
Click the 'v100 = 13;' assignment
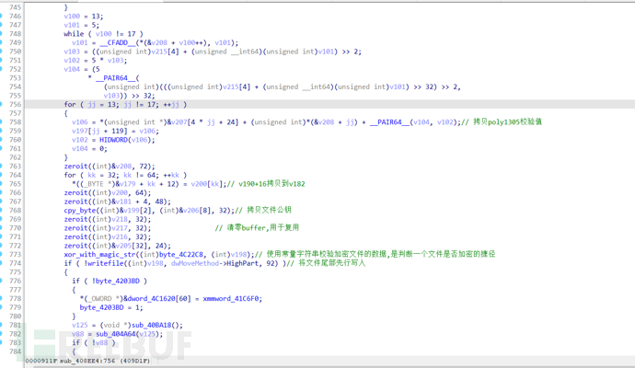click(x=84, y=17)
